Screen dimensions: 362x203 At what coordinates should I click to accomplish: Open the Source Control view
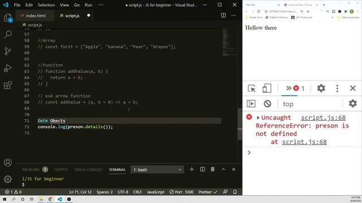coord(7,51)
